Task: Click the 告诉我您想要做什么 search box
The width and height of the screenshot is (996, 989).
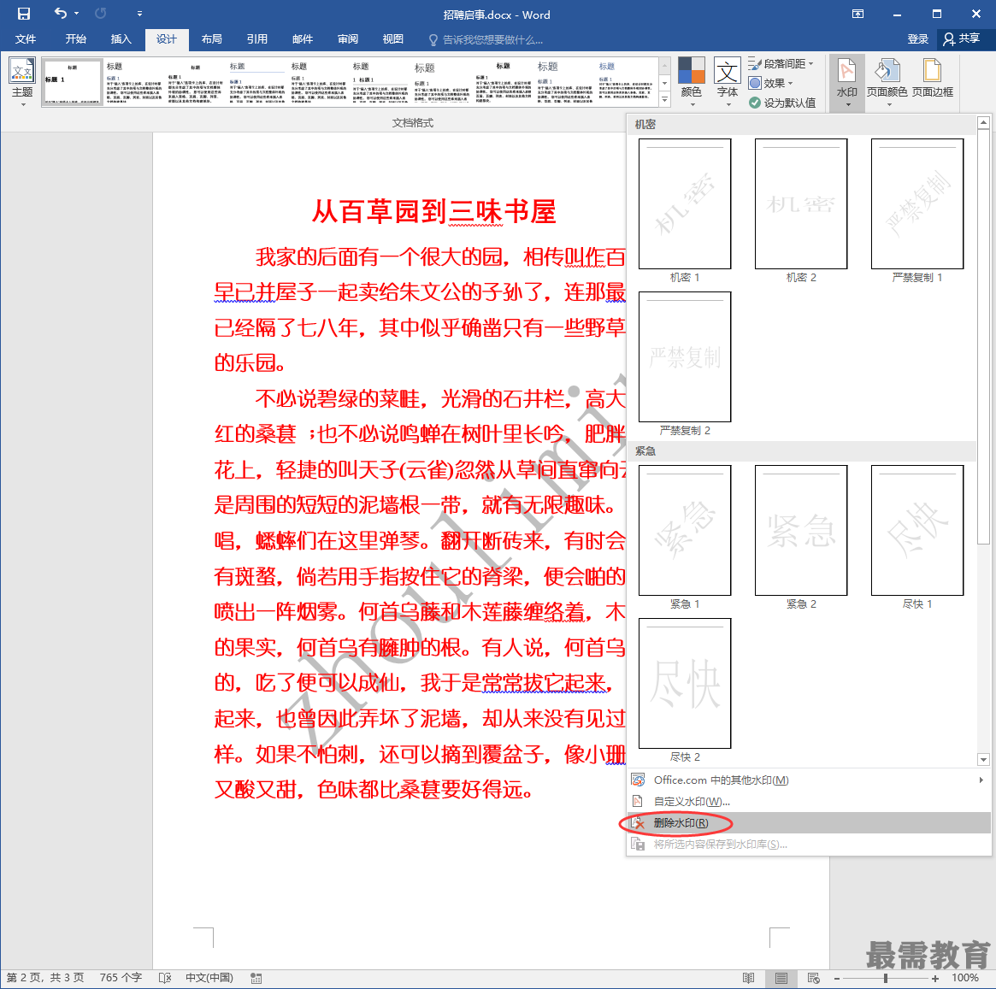Action: [x=486, y=40]
